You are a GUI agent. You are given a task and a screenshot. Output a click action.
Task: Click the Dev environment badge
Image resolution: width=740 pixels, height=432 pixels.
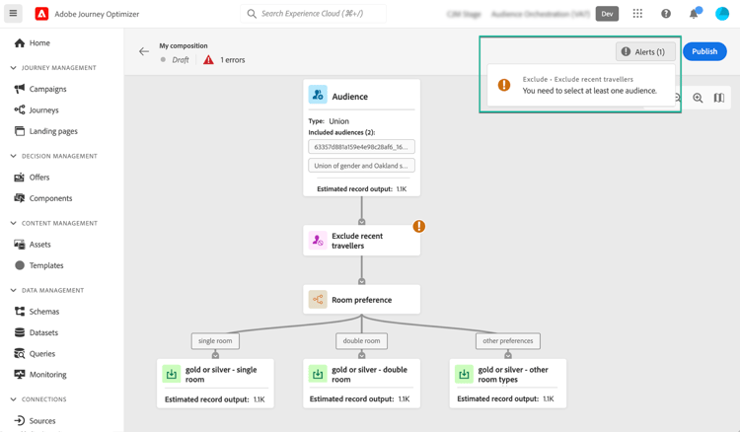[607, 14]
